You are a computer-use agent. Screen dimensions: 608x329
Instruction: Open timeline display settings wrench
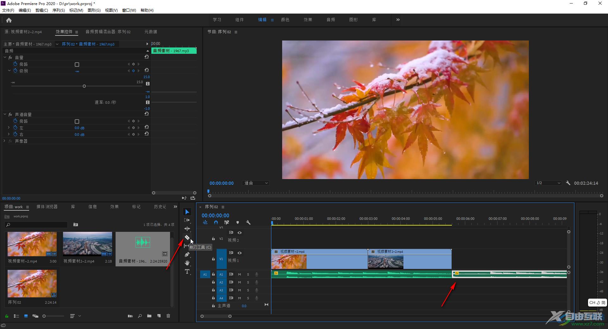coord(248,222)
